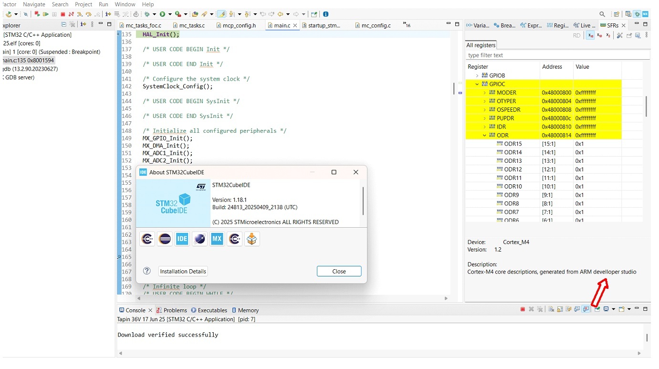This screenshot has height=369, width=659.
Task: Click the Pin Console icon
Action: (x=596, y=309)
